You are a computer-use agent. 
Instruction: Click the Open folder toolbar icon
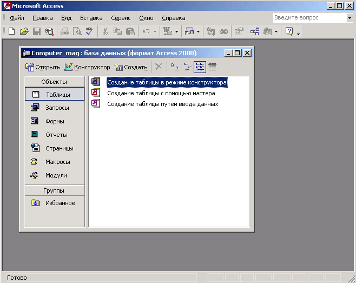point(24,31)
